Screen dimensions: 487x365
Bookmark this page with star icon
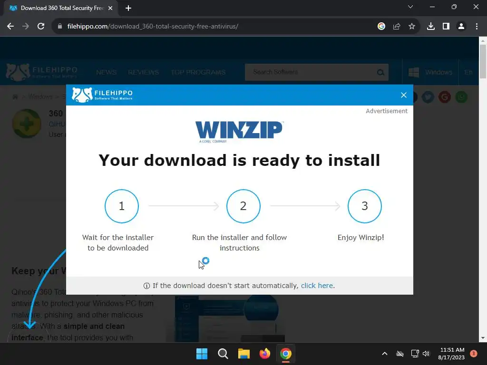(411, 27)
